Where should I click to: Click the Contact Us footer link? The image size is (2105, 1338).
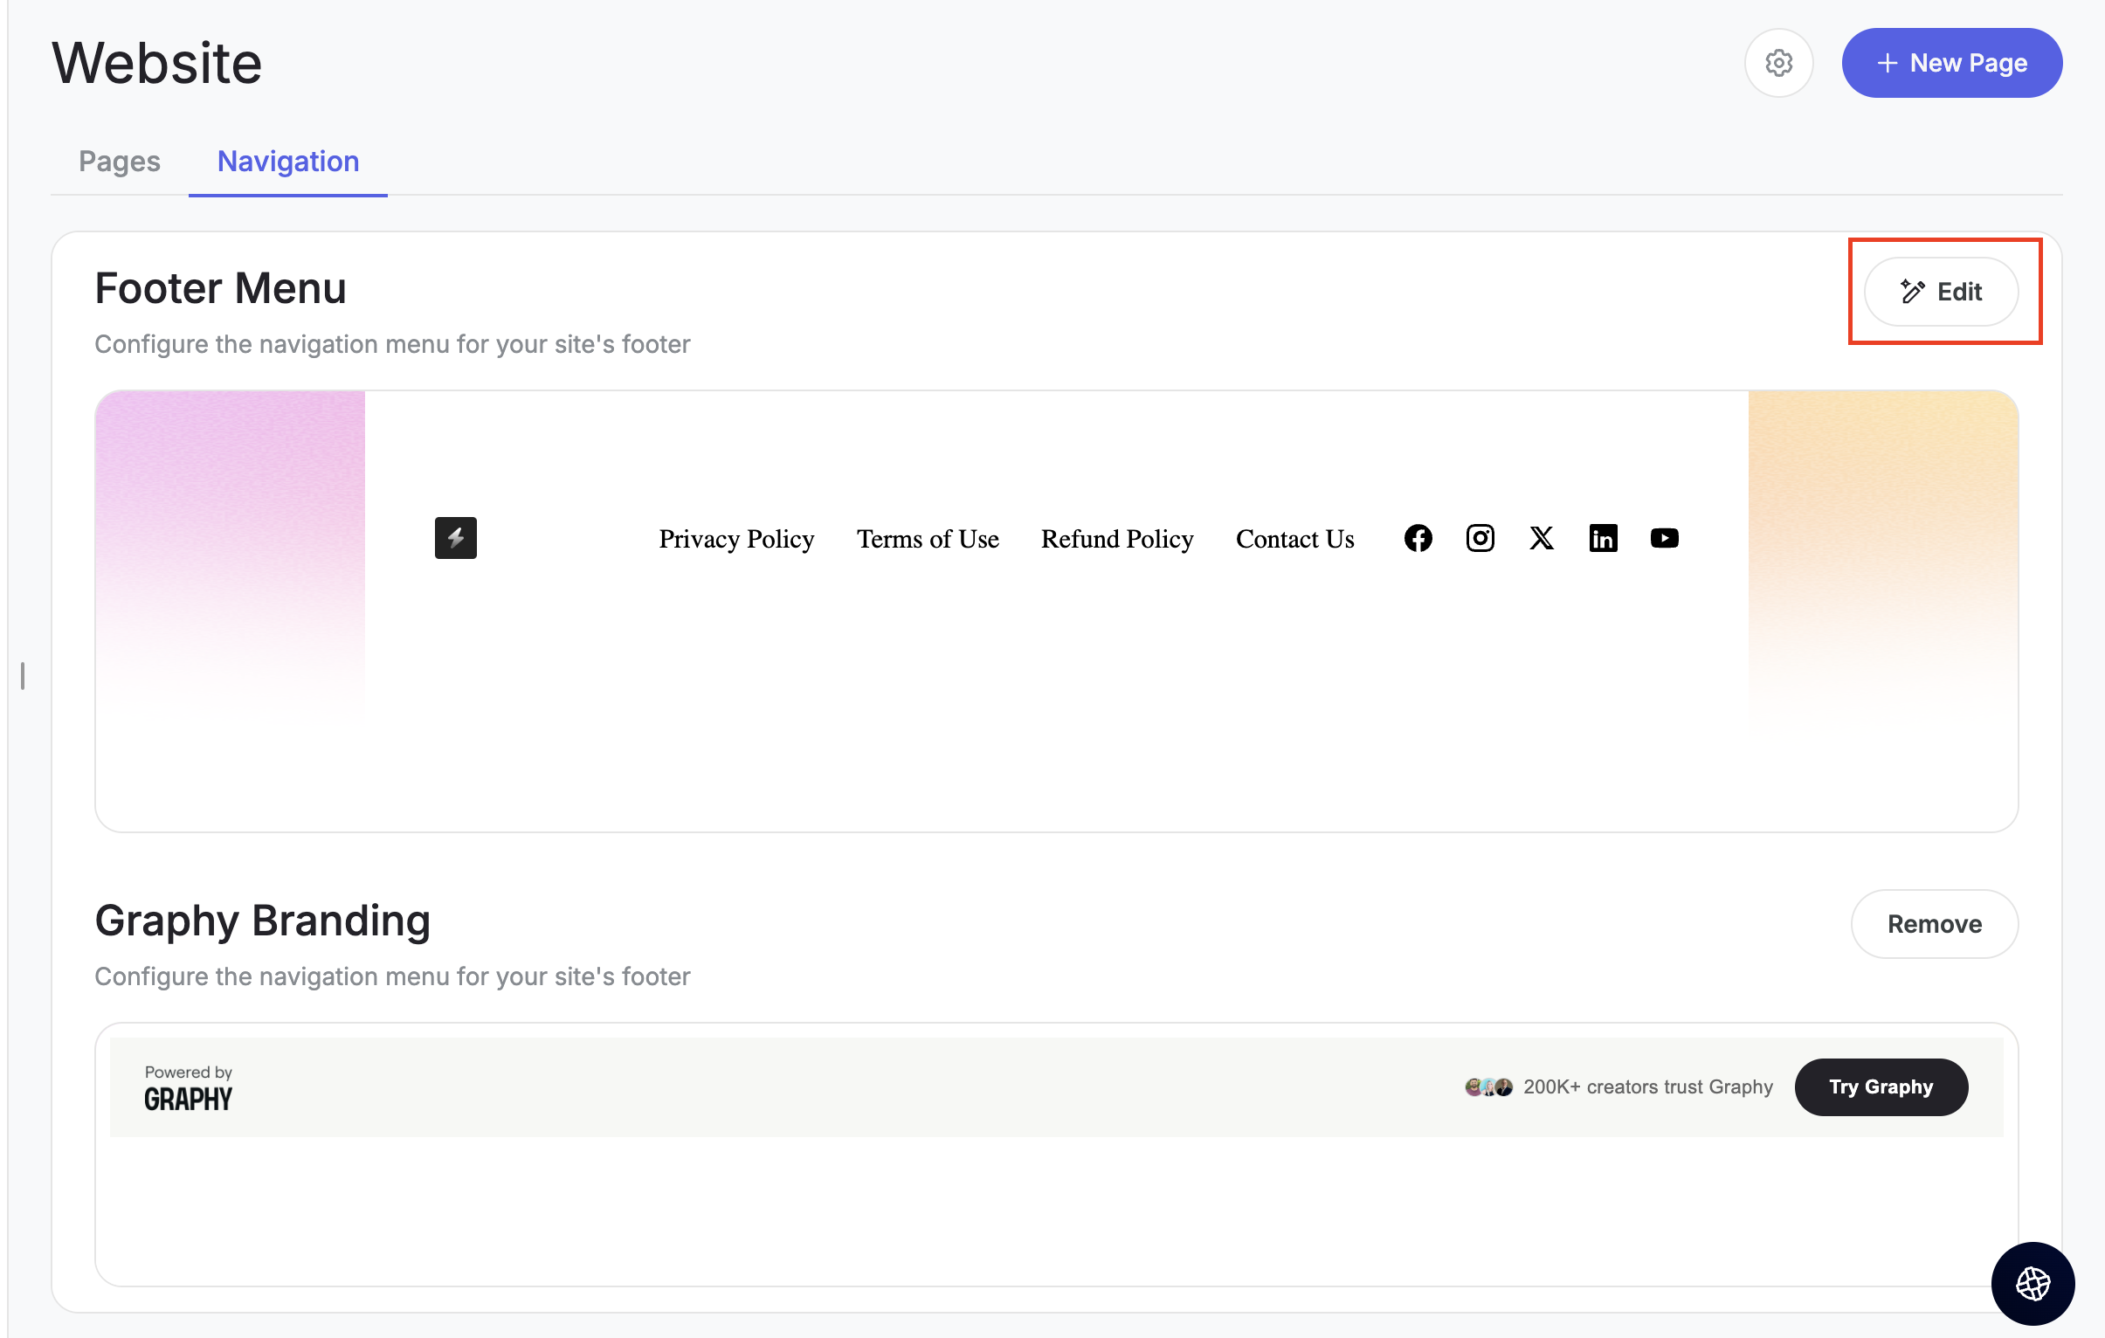pyautogui.click(x=1294, y=539)
